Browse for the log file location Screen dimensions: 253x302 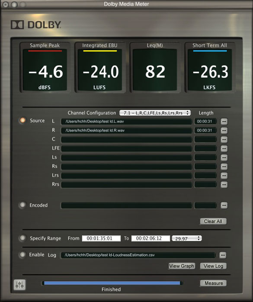pos(223,255)
